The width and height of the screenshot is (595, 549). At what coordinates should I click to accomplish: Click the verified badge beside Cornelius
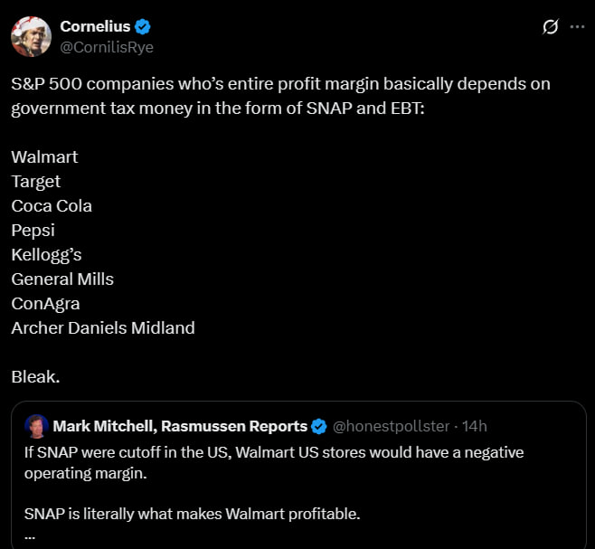pyautogui.click(x=141, y=27)
